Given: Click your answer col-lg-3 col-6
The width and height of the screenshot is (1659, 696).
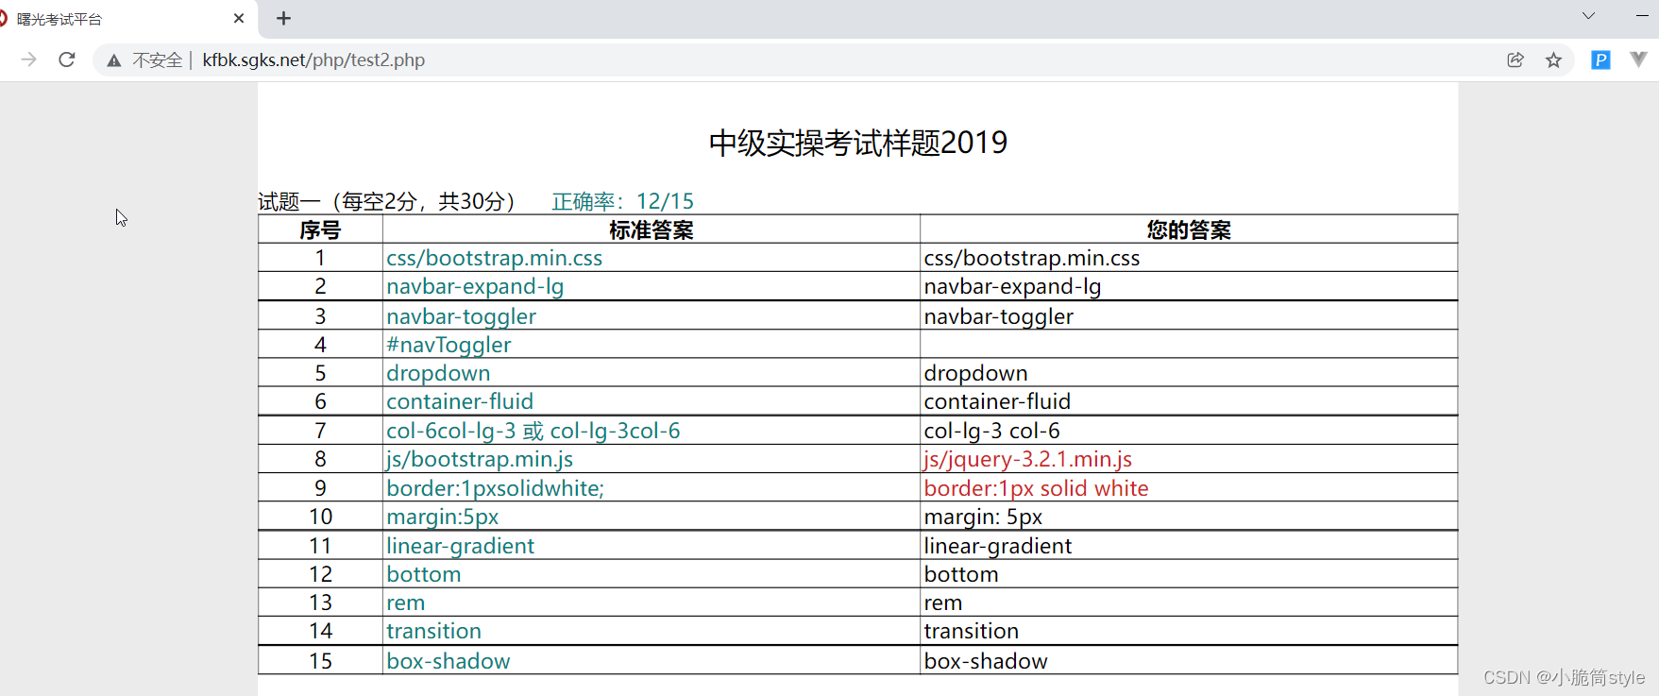Looking at the screenshot, I should click(991, 431).
